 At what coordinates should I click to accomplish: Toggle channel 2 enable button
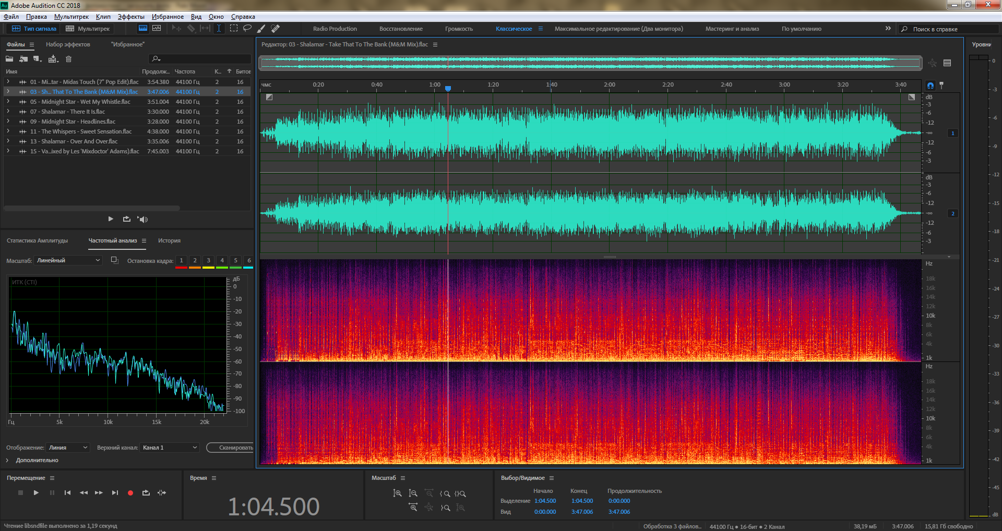pyautogui.click(x=953, y=213)
